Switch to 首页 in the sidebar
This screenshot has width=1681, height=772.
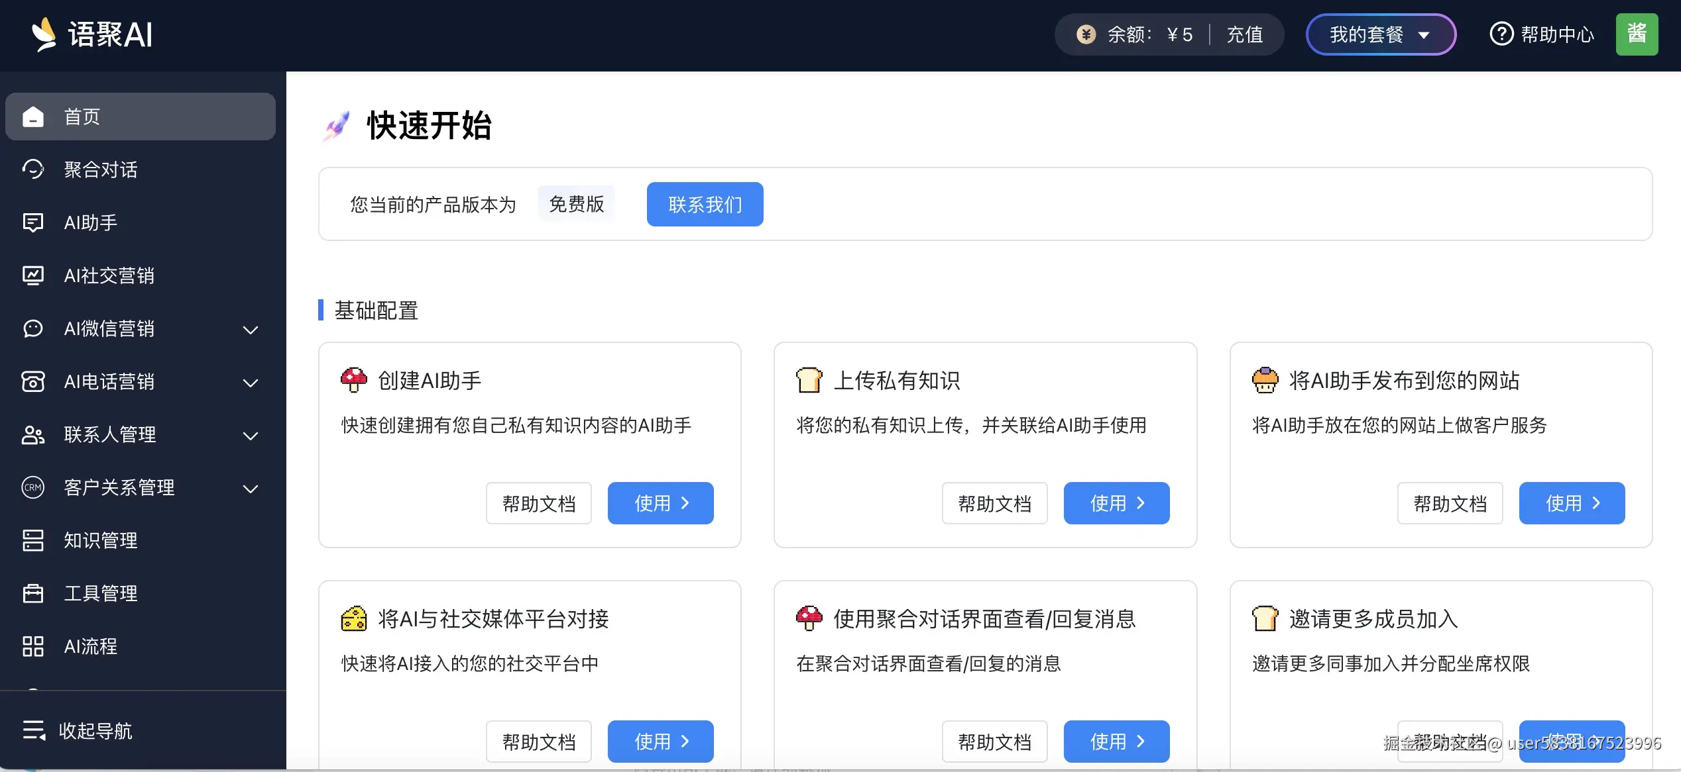click(x=82, y=117)
